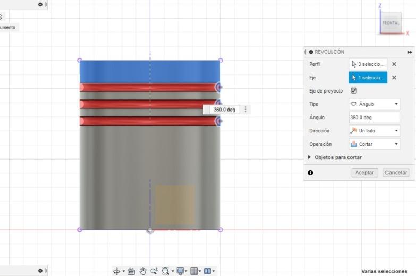Open the Operación dropdown showing Cortar

(x=374, y=144)
